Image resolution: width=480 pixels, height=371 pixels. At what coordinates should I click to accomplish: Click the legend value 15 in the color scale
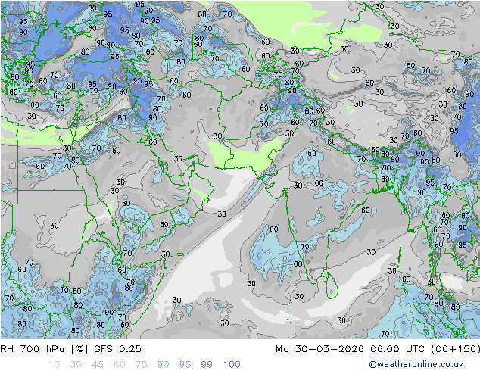(54, 365)
